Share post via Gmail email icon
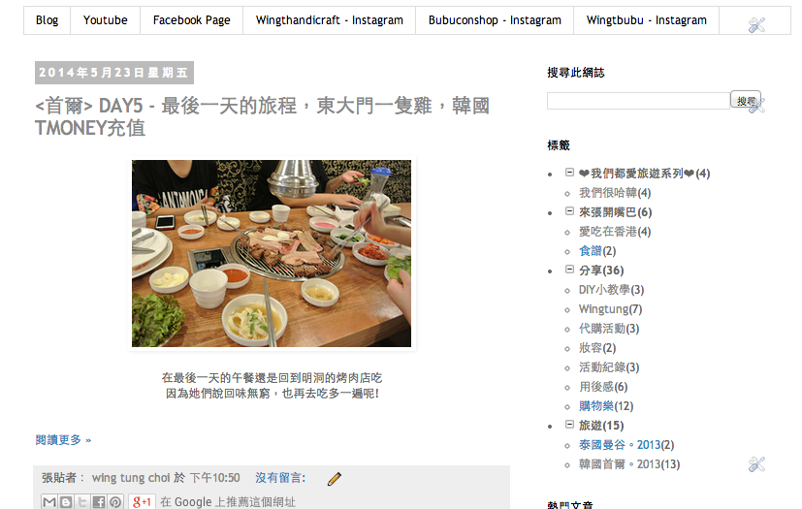 click(49, 502)
